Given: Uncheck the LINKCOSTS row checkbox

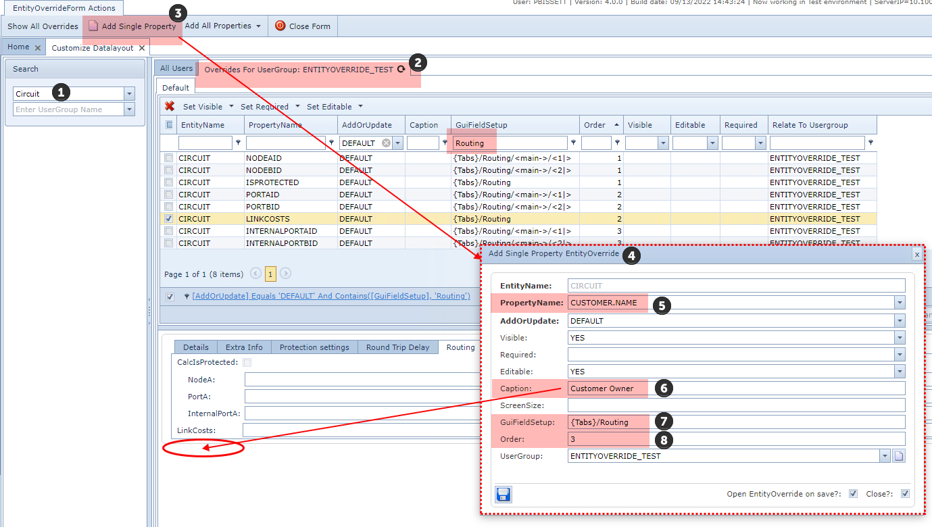Looking at the screenshot, I should [x=168, y=219].
